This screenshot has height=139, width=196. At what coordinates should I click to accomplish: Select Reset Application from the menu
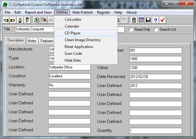click(x=86, y=47)
